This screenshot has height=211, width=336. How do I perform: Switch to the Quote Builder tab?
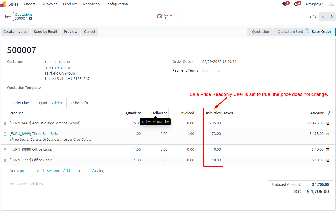point(51,103)
